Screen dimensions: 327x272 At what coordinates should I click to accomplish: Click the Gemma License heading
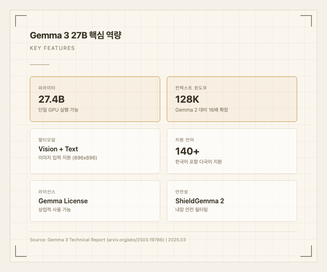[x=63, y=201]
